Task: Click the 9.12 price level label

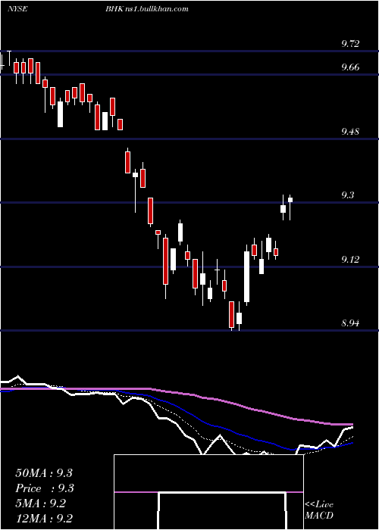Action: (350, 259)
